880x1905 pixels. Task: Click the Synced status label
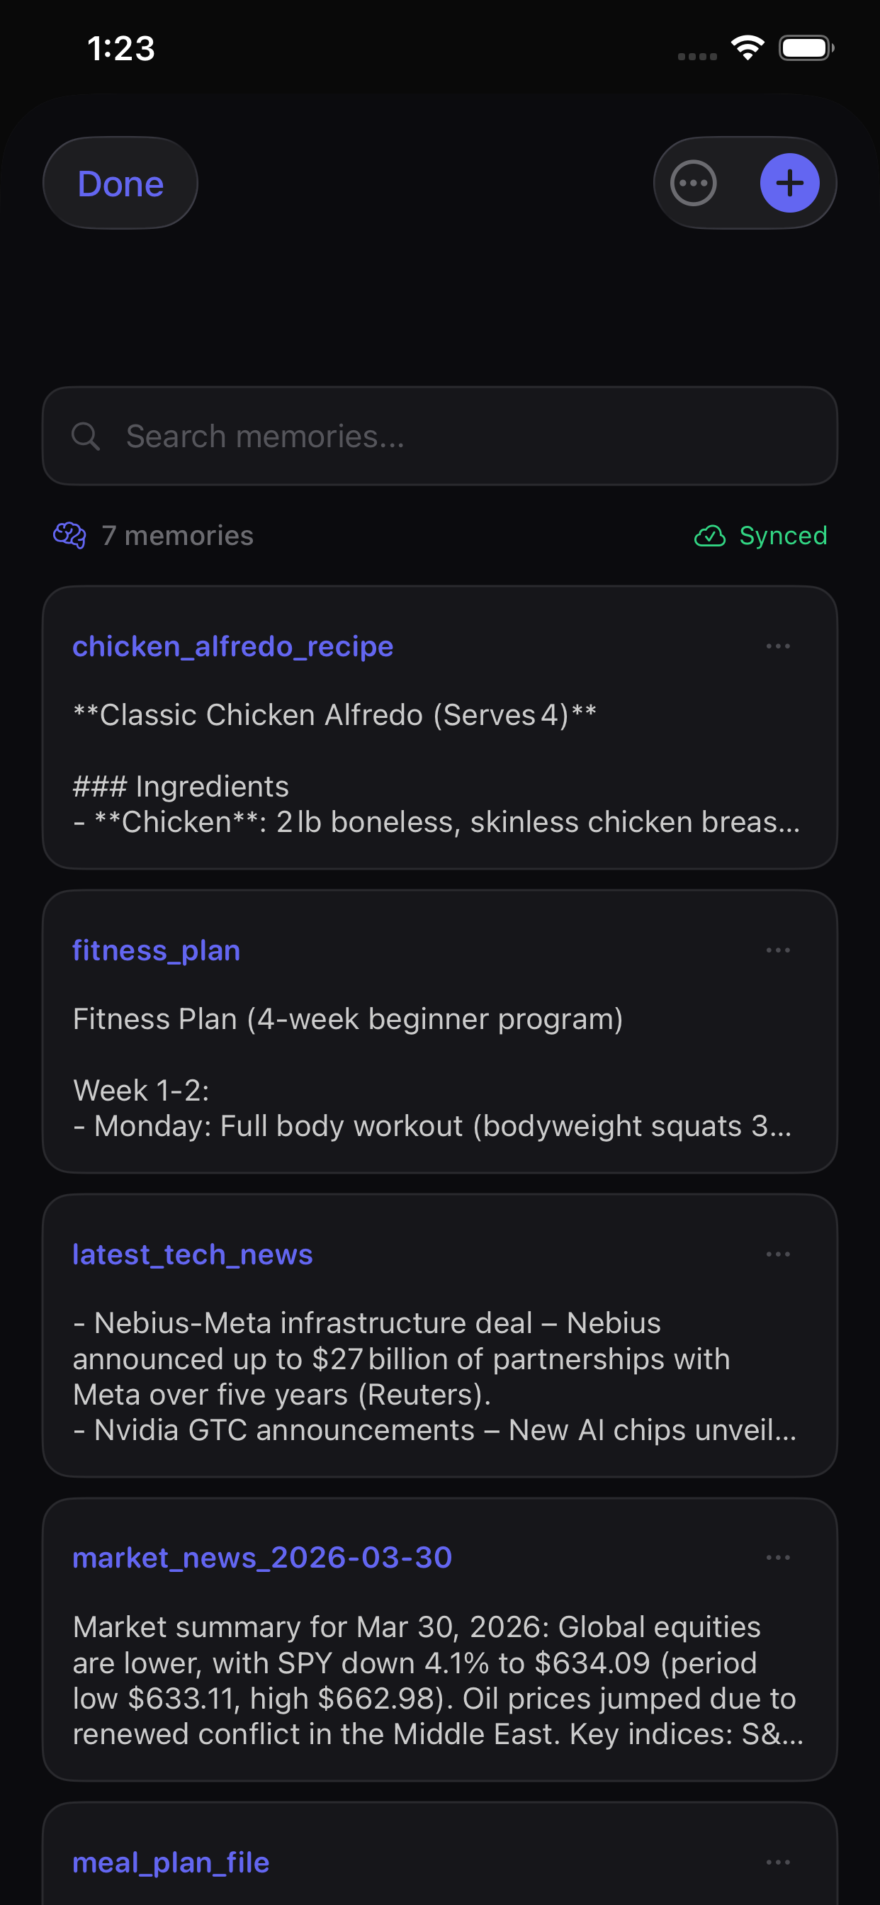click(782, 535)
